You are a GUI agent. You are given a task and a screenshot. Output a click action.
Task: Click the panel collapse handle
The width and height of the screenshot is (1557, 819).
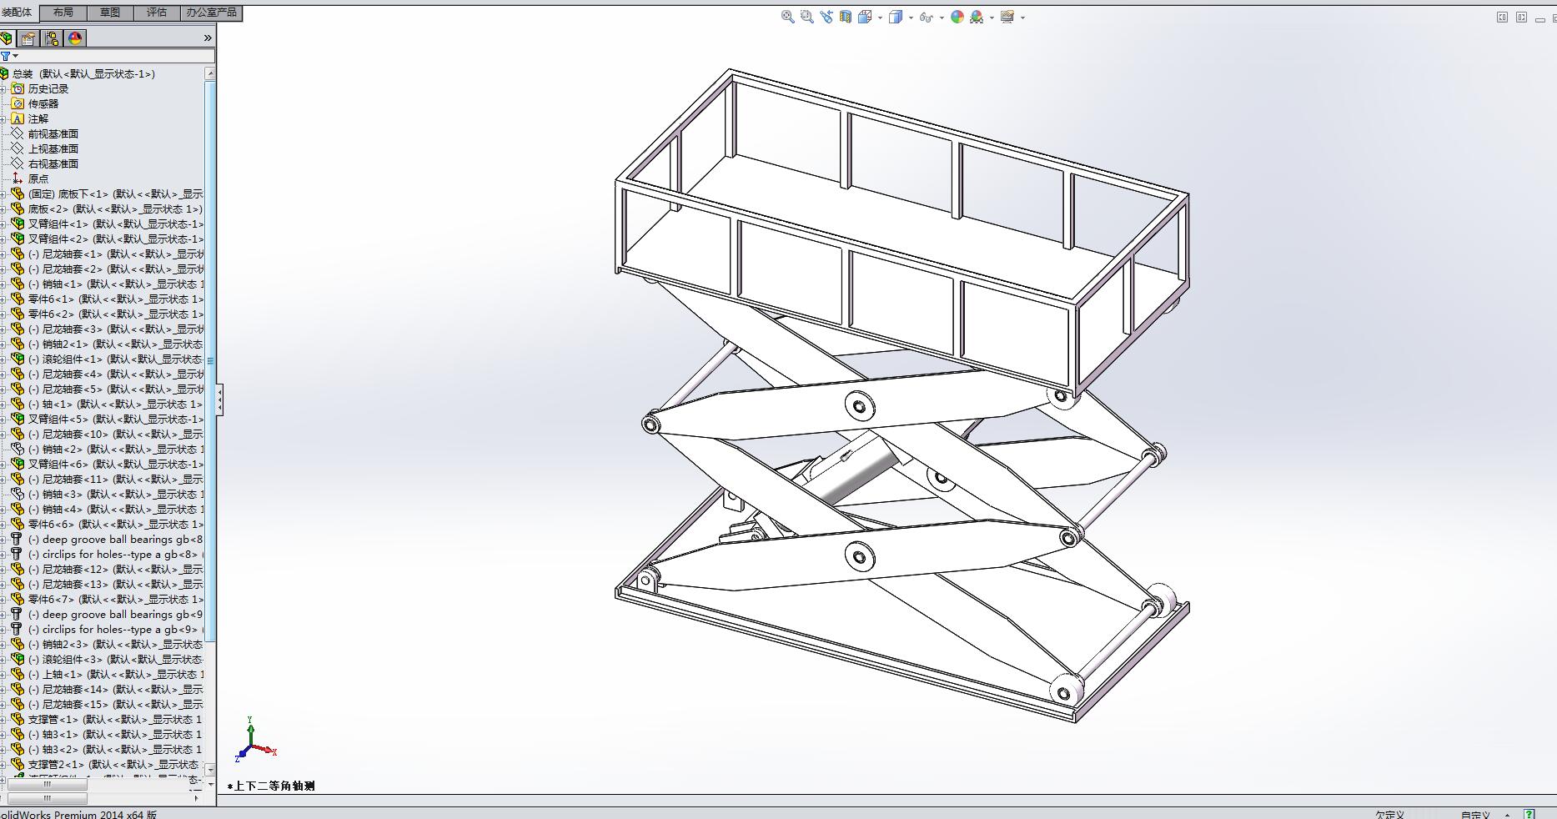[219, 400]
